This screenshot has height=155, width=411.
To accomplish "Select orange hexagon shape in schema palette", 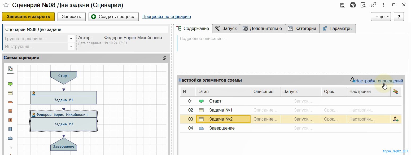I will (10, 102).
